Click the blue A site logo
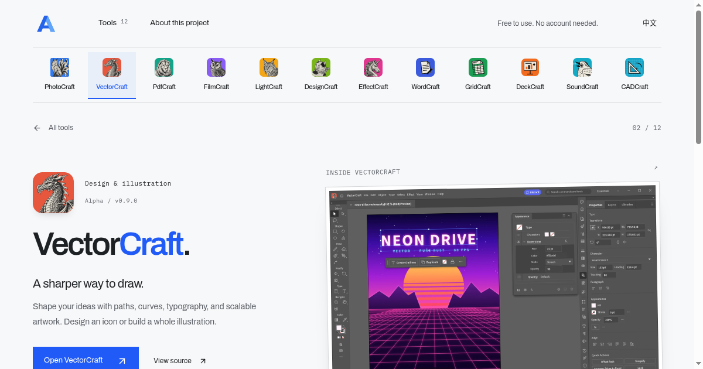 pyautogui.click(x=46, y=23)
